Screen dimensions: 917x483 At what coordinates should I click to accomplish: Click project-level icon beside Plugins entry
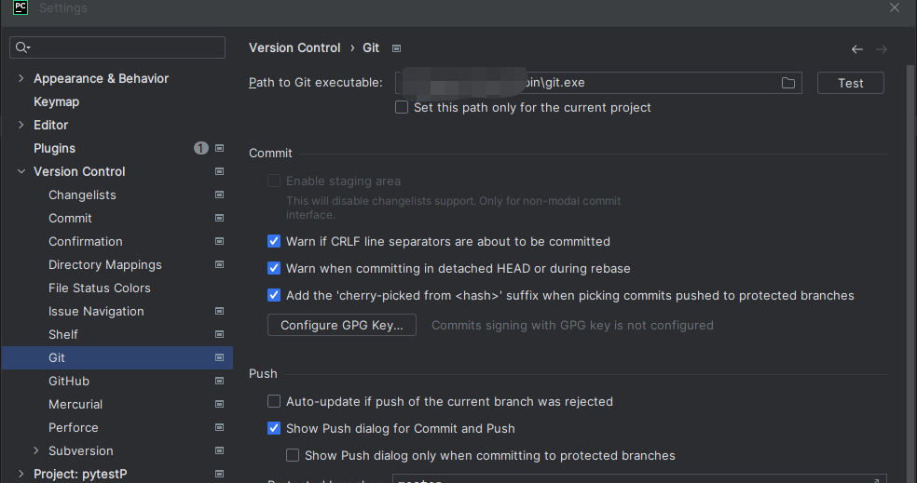pos(219,148)
